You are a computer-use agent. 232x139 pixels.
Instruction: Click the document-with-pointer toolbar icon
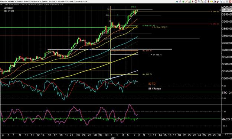pyautogui.click(x=199, y=1)
